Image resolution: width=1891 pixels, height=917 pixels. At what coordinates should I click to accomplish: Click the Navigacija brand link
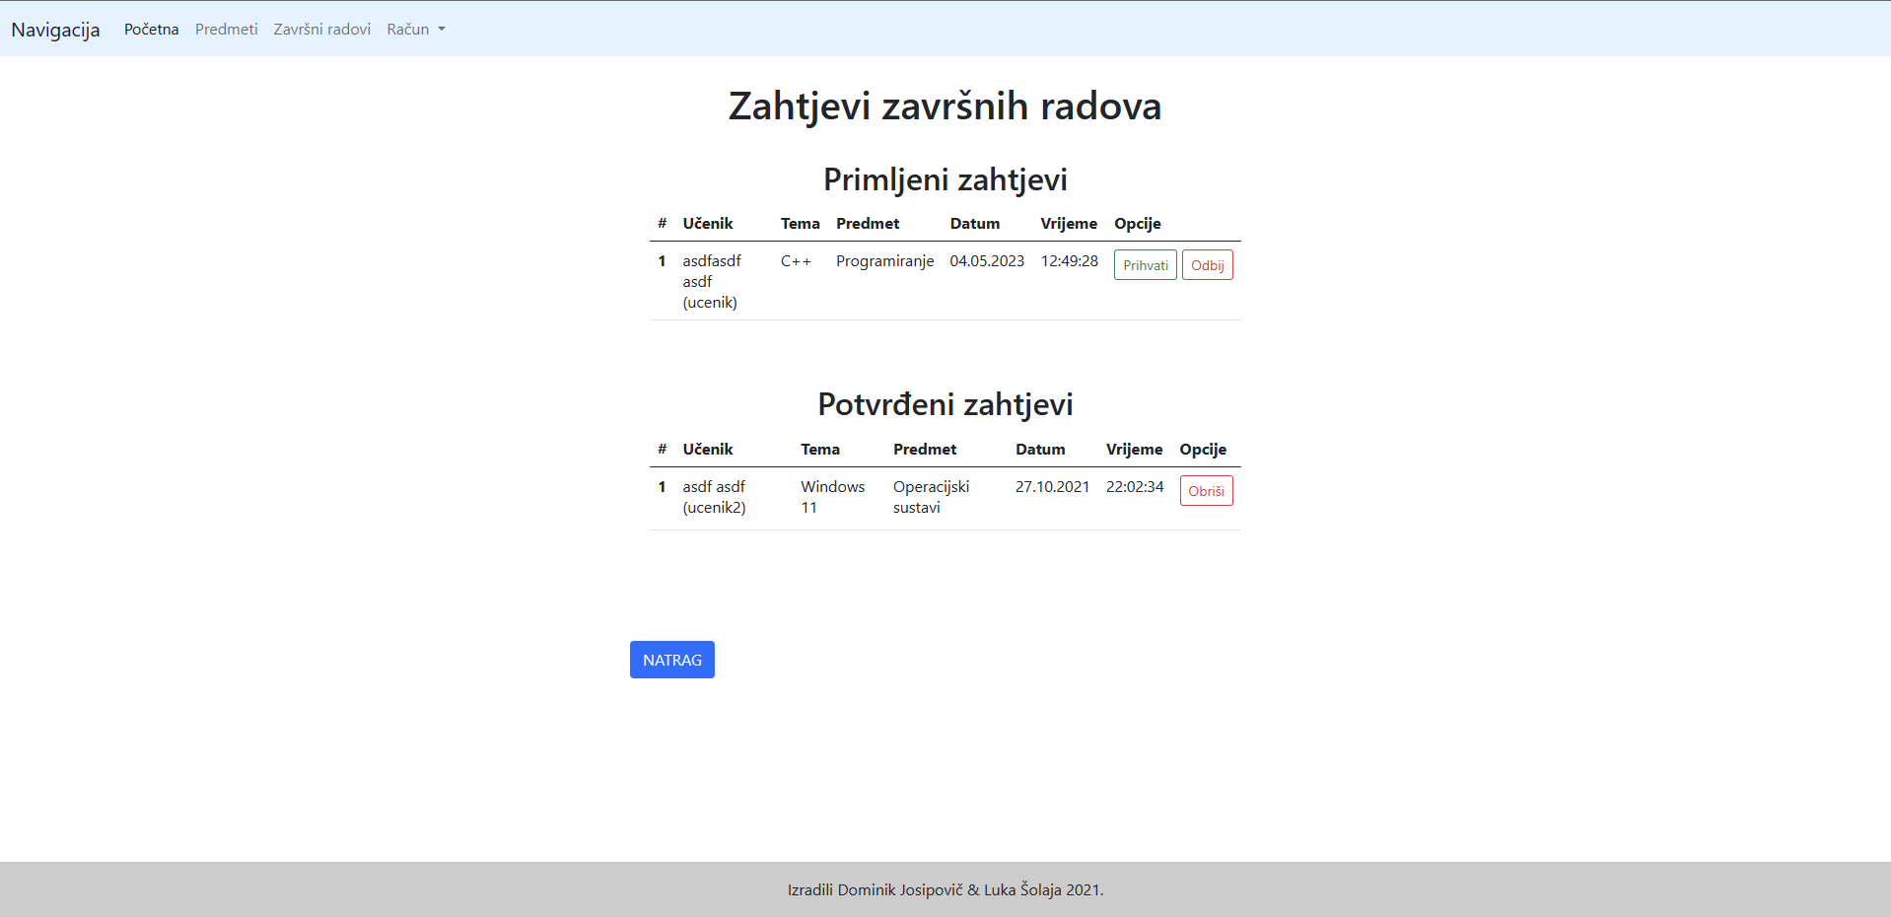[x=54, y=30]
